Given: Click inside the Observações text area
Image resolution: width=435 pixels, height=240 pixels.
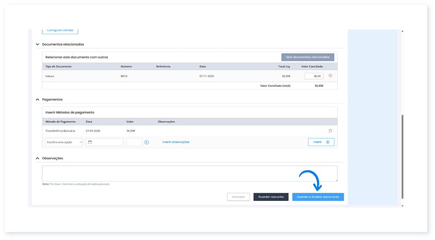Looking at the screenshot, I should click(189, 173).
